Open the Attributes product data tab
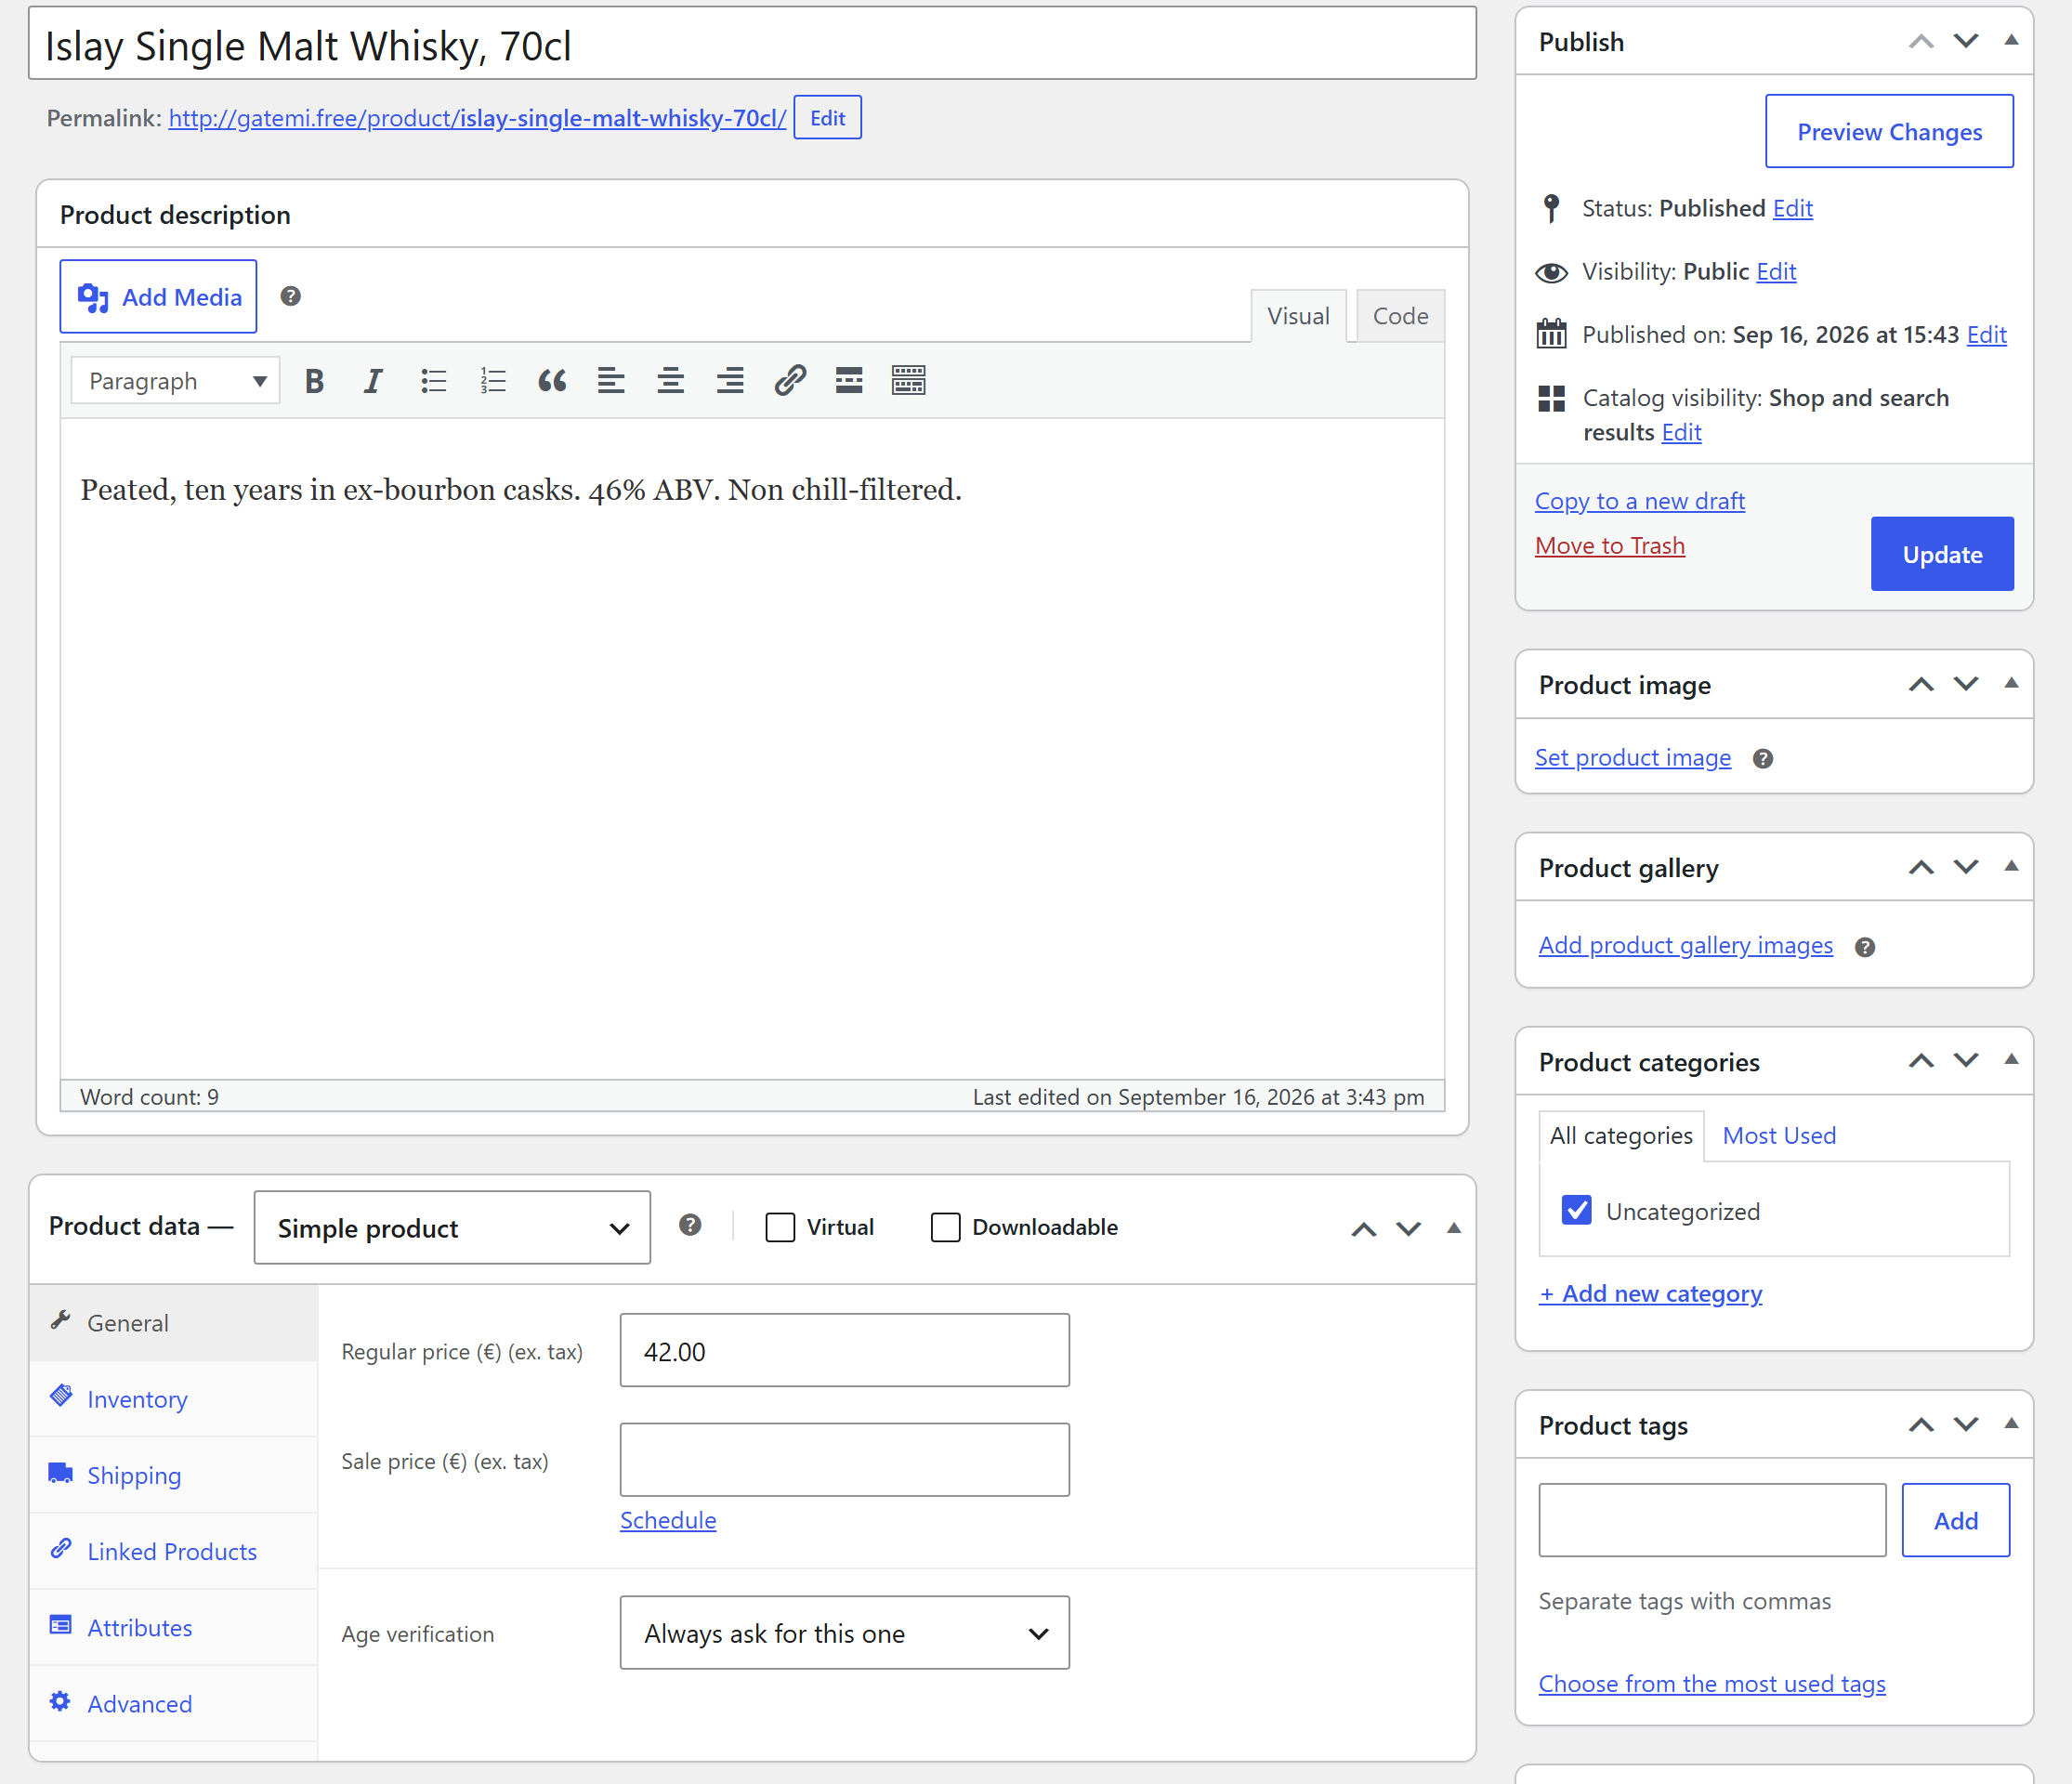Image resolution: width=2072 pixels, height=1784 pixels. 174,1628
